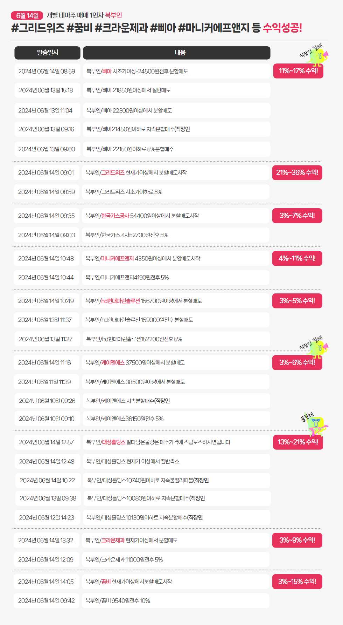Click the red 한국가스공사 stock name
Image resolution: width=343 pixels, height=625 pixels.
coord(115,216)
